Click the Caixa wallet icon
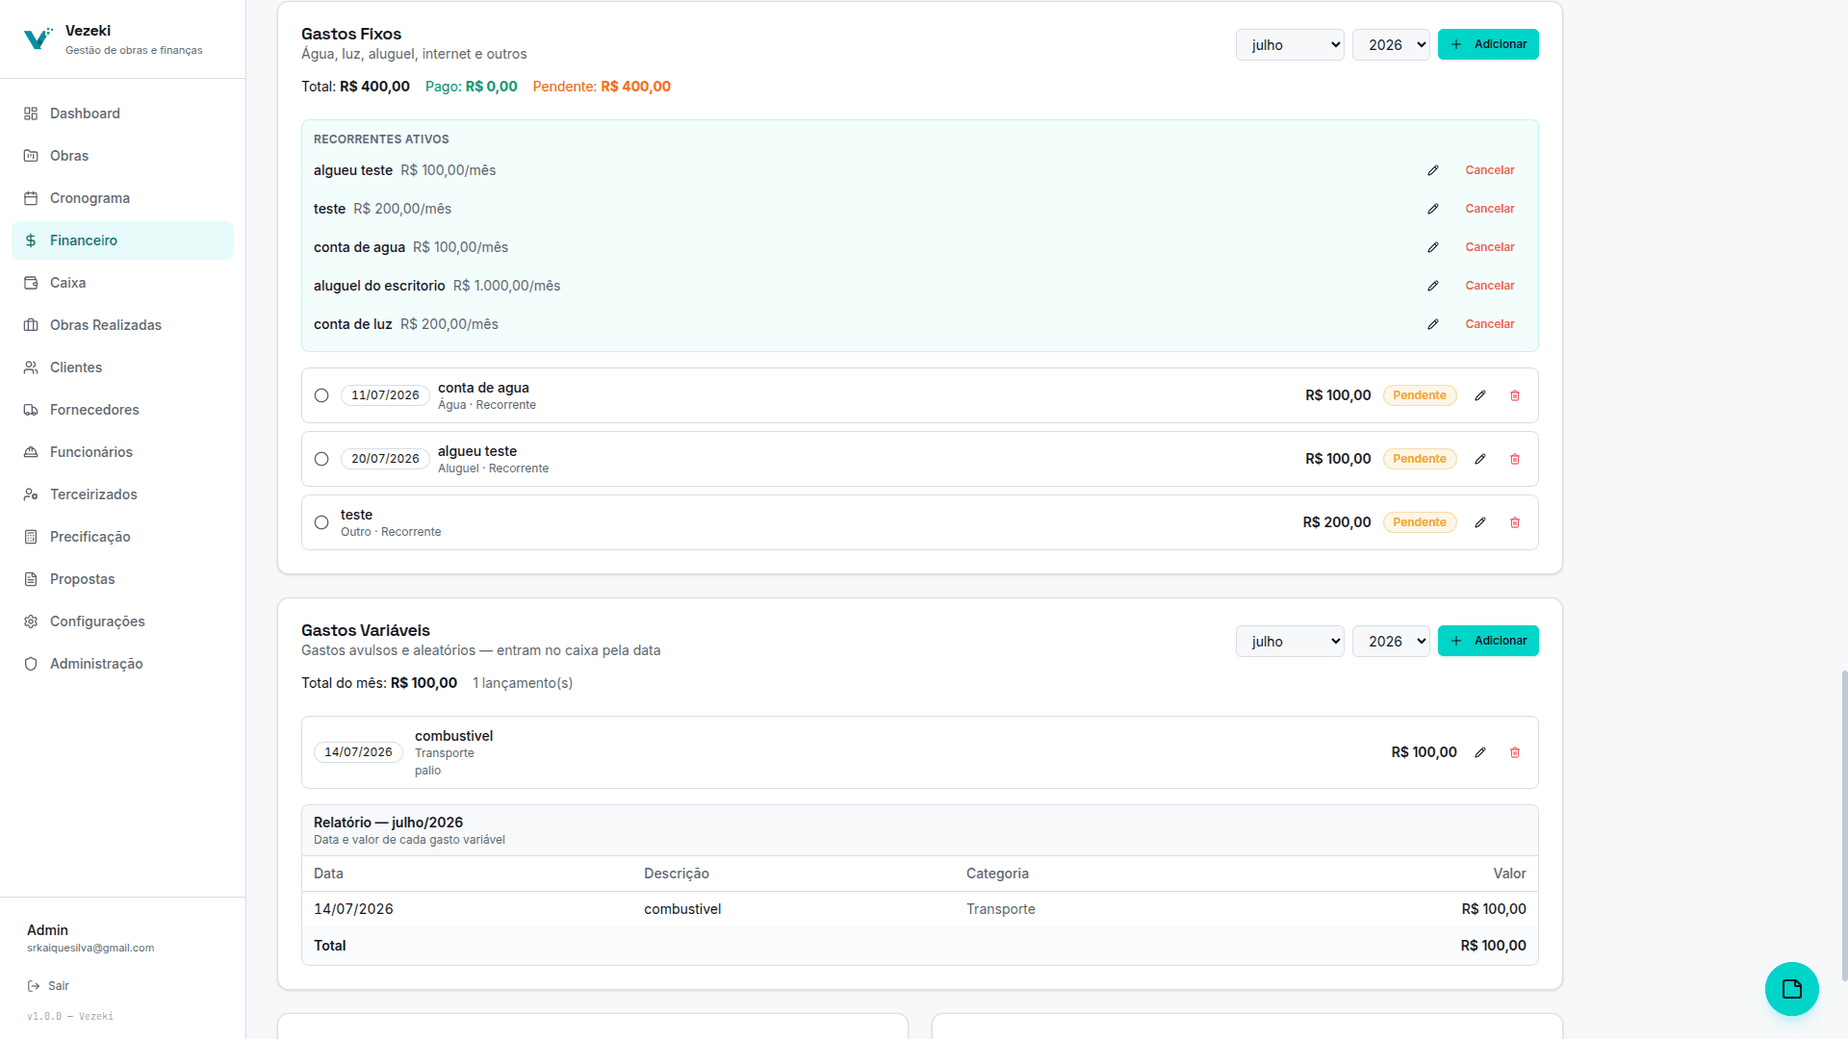 point(31,283)
